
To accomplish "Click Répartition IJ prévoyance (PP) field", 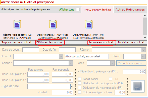I will [134, 72].
